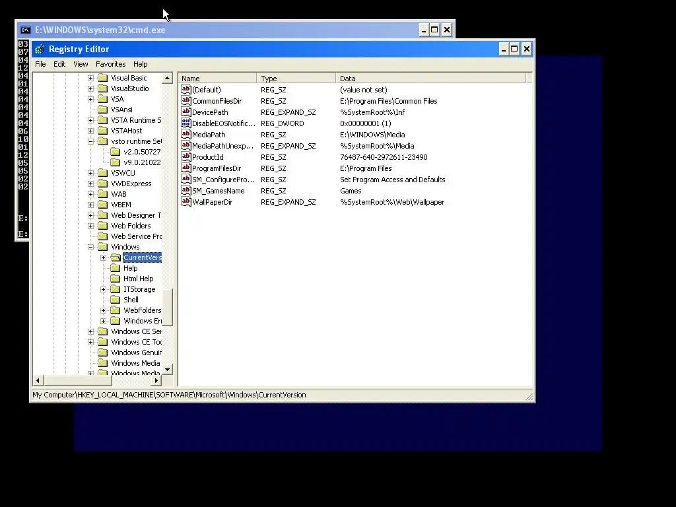Expand the ITStorage key
Viewport: 676px width, 507px height.
click(x=103, y=289)
